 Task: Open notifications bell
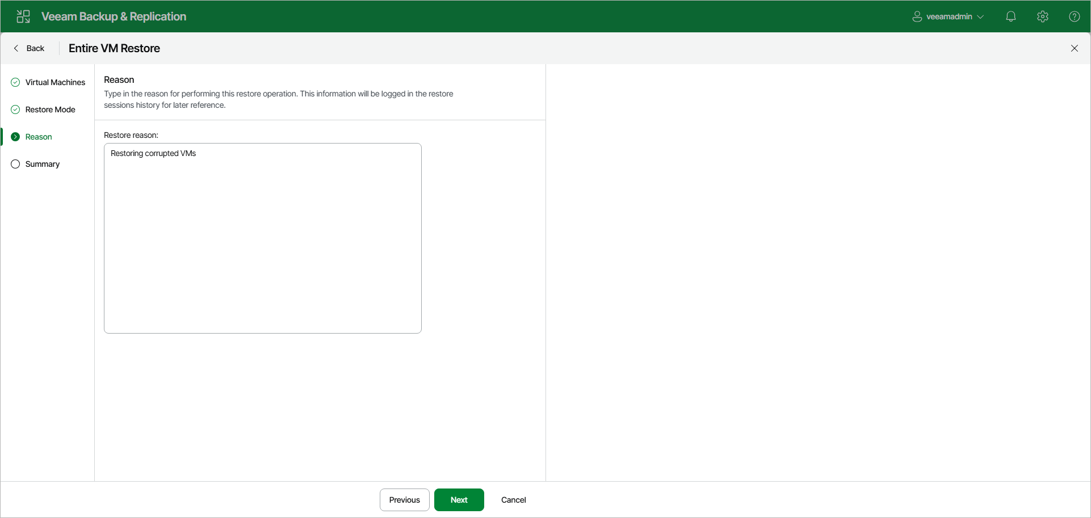(1011, 16)
